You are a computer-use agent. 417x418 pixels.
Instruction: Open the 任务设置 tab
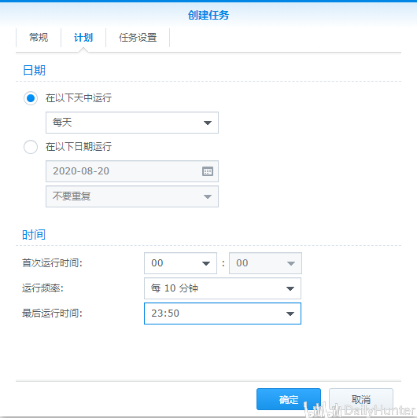click(x=138, y=38)
